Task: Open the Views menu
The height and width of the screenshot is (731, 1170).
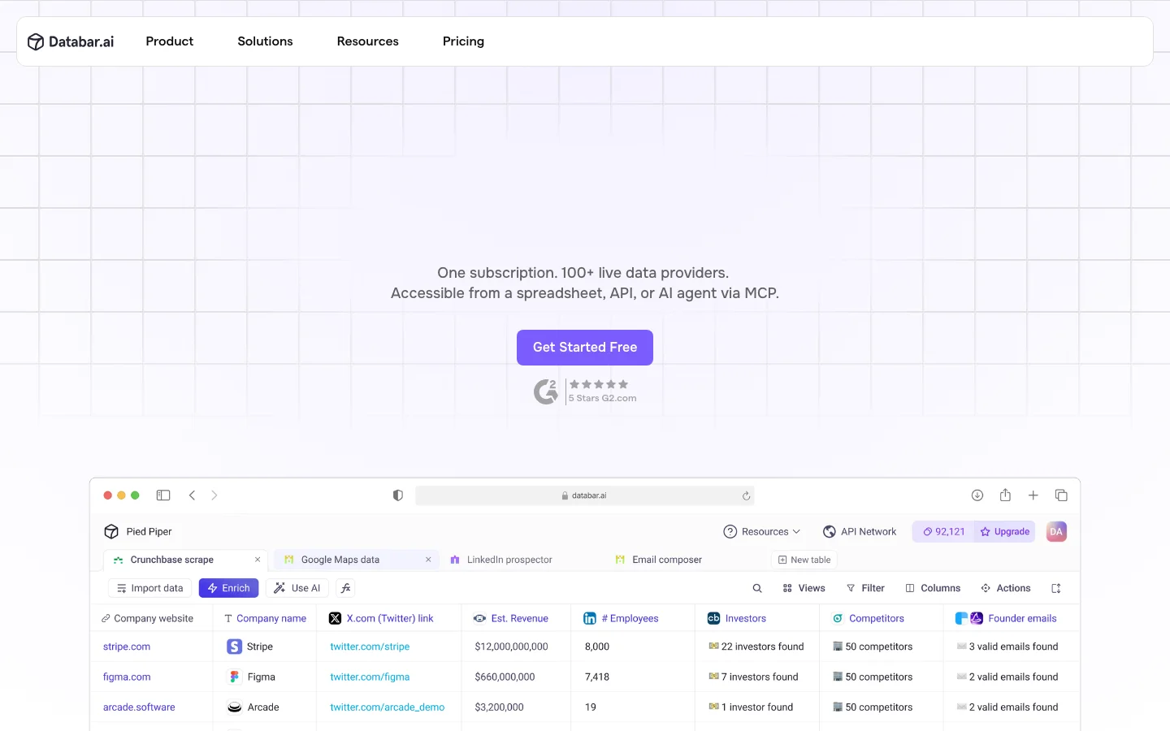Action: [804, 588]
